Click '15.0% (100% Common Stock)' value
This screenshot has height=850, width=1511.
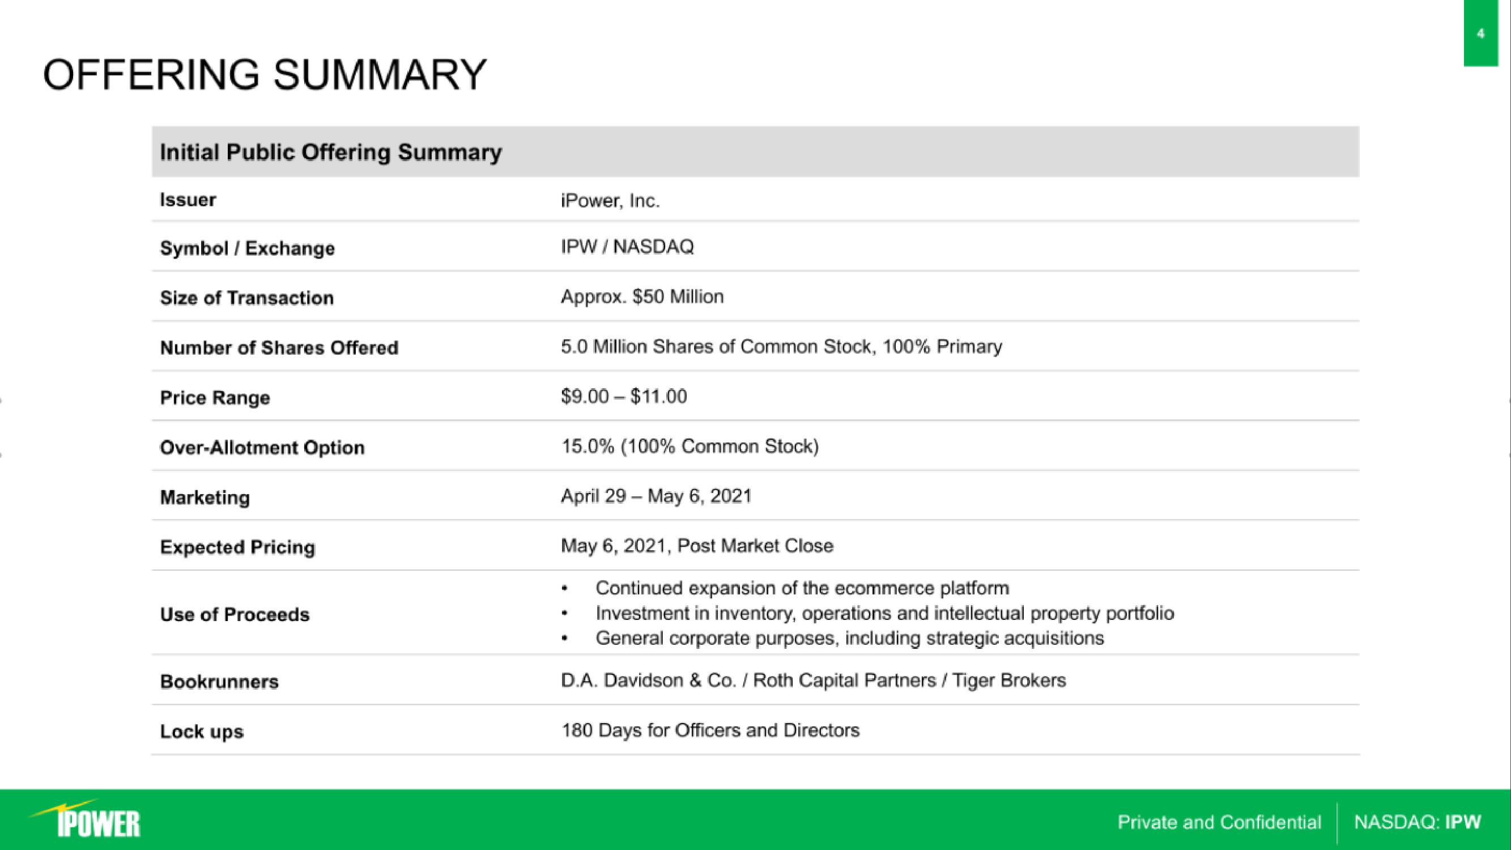pos(690,447)
